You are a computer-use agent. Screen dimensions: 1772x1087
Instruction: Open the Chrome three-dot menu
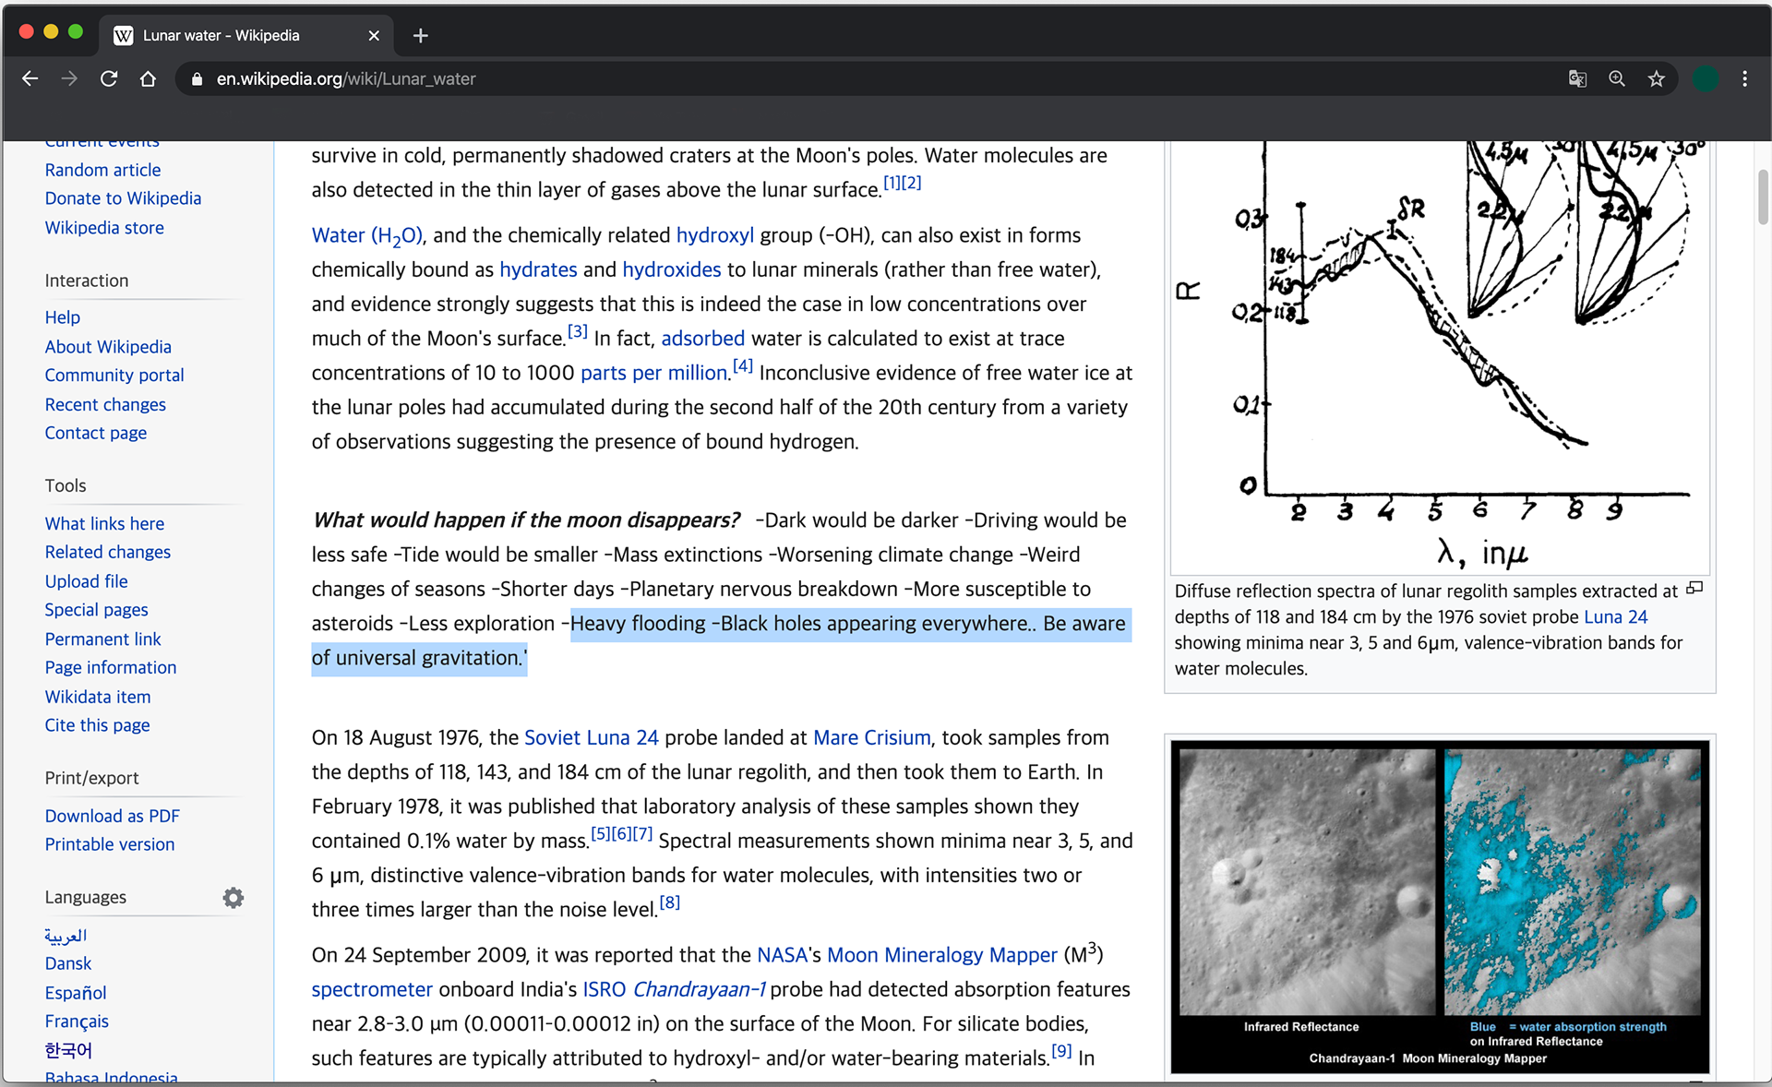click(1744, 78)
